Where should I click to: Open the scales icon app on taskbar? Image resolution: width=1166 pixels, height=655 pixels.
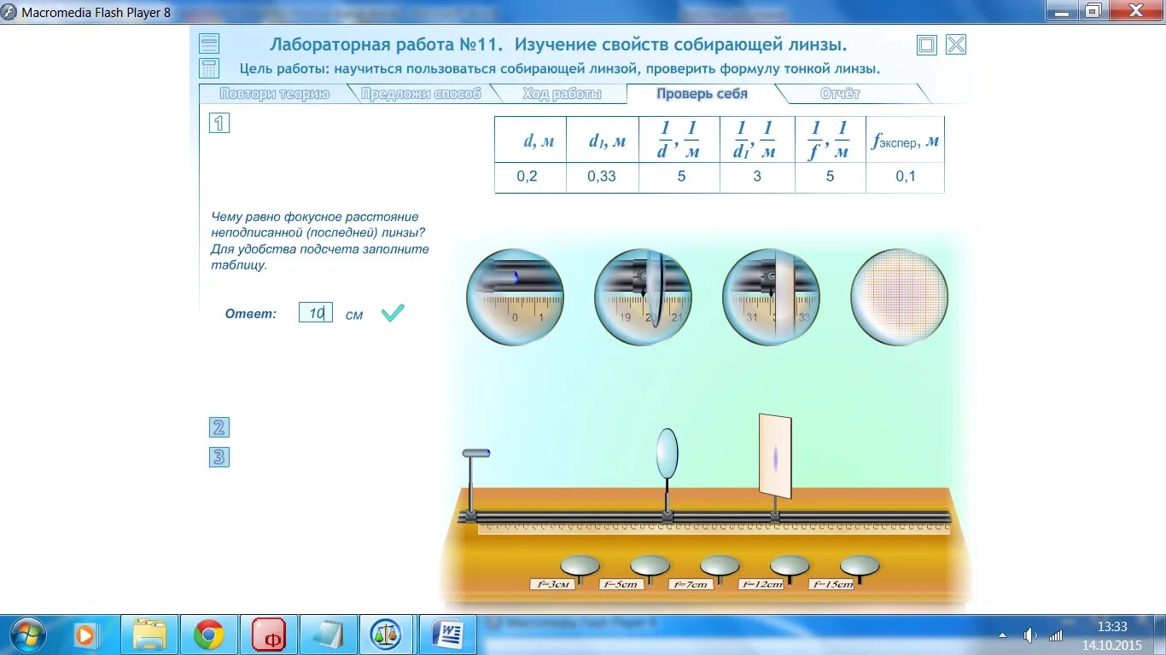pos(388,635)
